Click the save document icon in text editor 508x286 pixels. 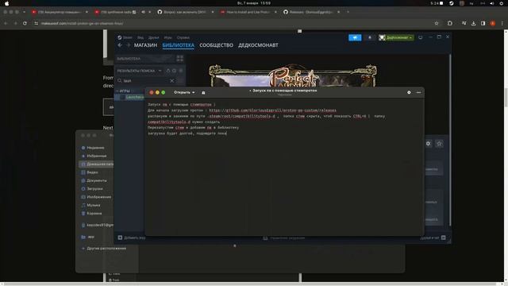point(203,93)
